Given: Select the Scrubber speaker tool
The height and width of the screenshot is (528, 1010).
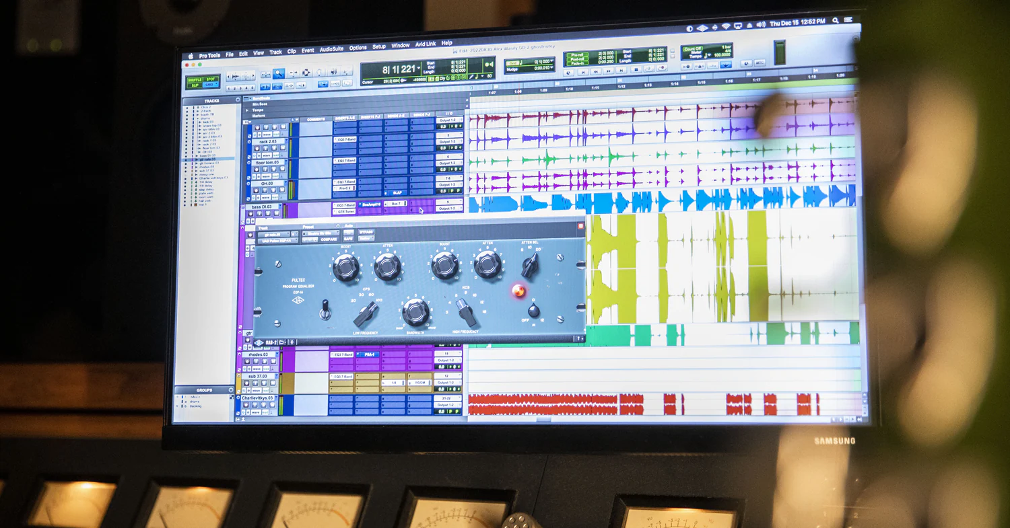Looking at the screenshot, I should coord(334,72).
